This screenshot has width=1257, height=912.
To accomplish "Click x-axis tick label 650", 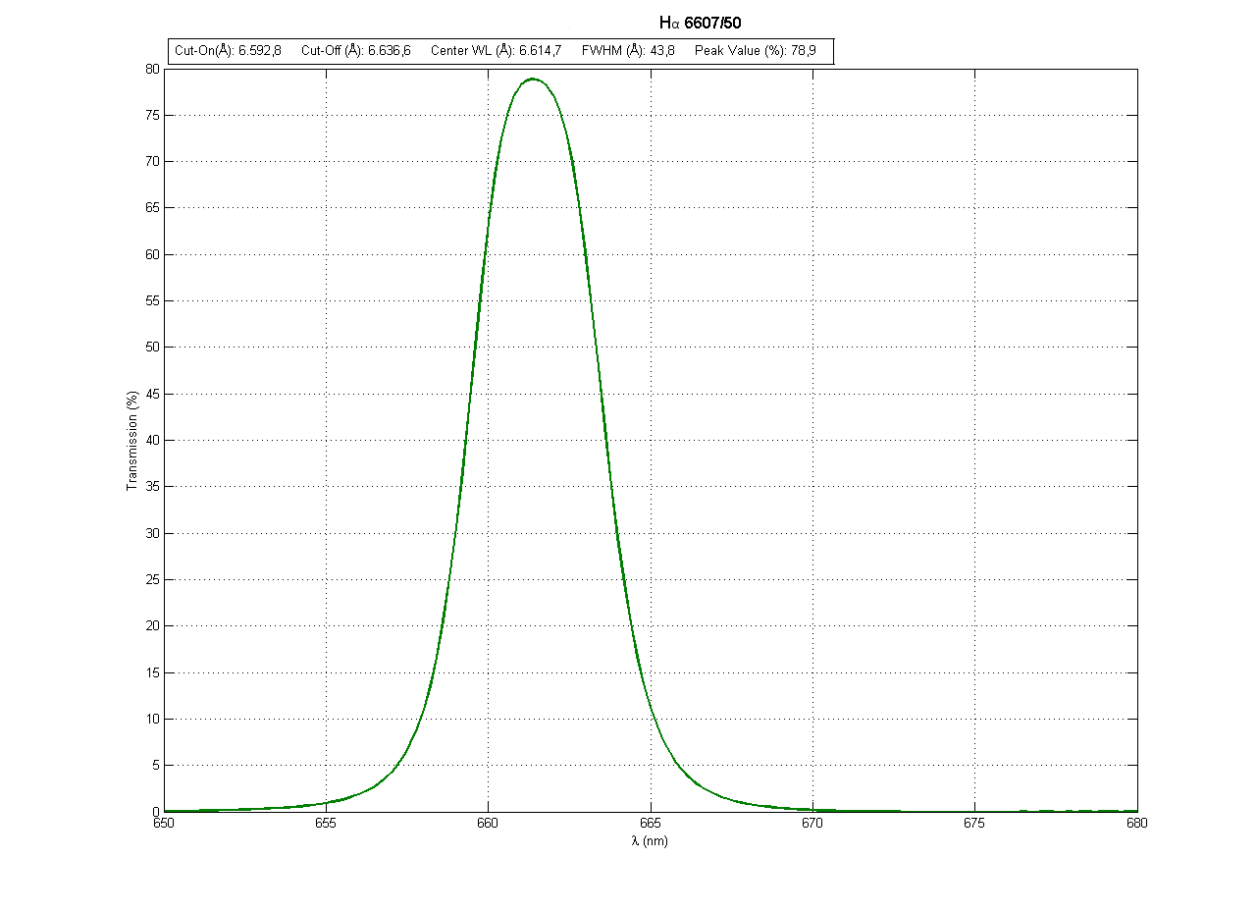I will click(x=164, y=826).
